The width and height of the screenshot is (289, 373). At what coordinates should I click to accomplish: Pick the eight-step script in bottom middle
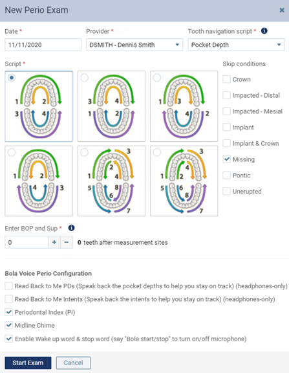pyautogui.click(x=85, y=152)
